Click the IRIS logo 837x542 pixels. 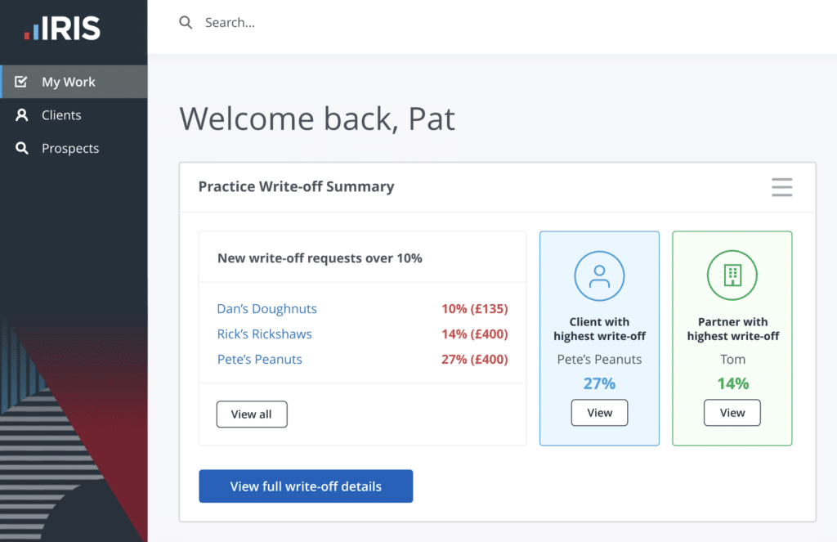pos(62,29)
